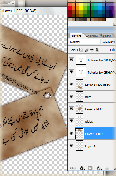The image size is (116, 176).
Task: Open the add layer style fx button
Action: (x=82, y=168)
